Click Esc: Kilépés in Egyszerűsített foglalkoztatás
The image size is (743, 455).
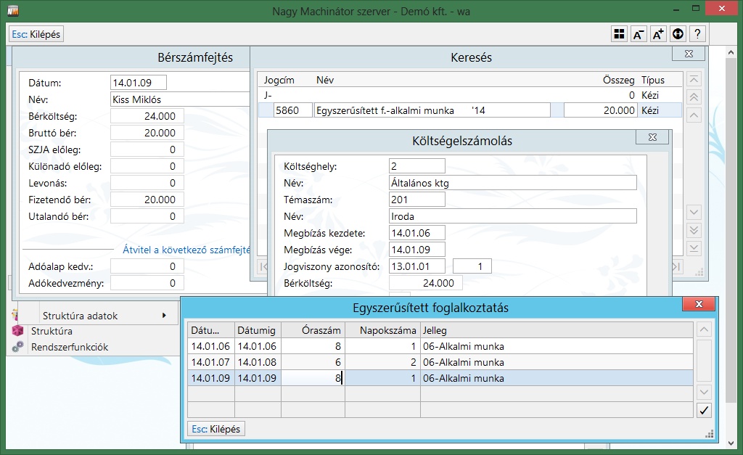pos(216,429)
